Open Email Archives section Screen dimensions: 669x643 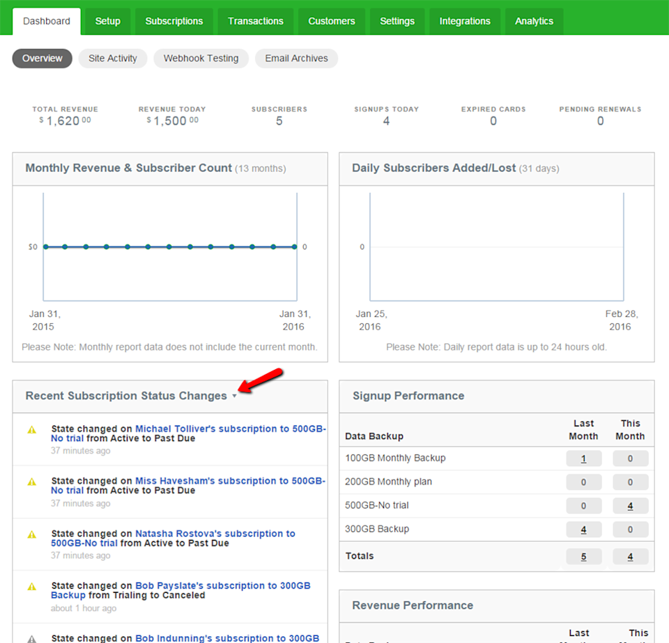click(x=297, y=59)
